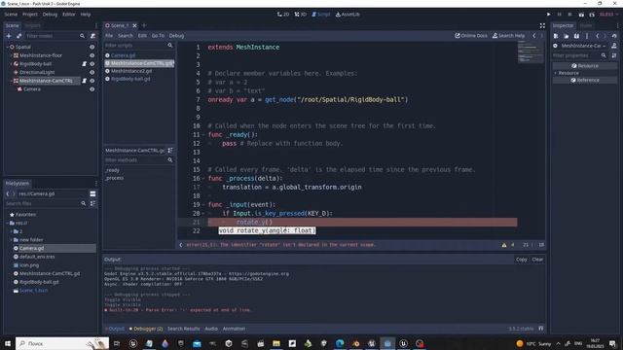
Task: Click the play scene icon
Action: [581, 15]
